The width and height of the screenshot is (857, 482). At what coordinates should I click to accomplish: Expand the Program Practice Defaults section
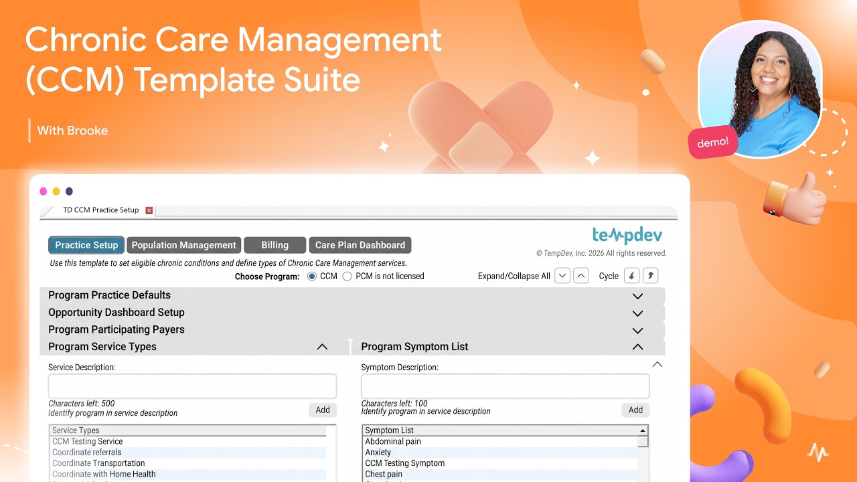click(637, 296)
